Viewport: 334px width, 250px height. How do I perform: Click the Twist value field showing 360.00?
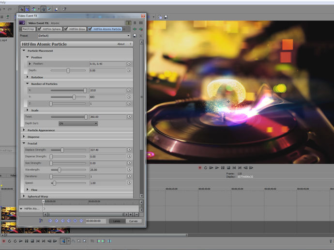tap(108, 117)
